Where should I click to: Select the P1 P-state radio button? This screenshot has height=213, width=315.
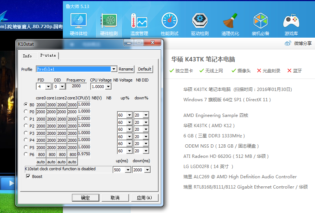26,118
